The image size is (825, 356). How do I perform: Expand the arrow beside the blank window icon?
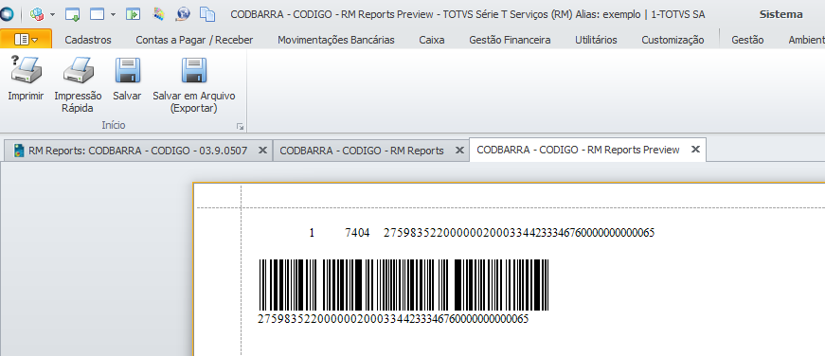pyautogui.click(x=113, y=15)
